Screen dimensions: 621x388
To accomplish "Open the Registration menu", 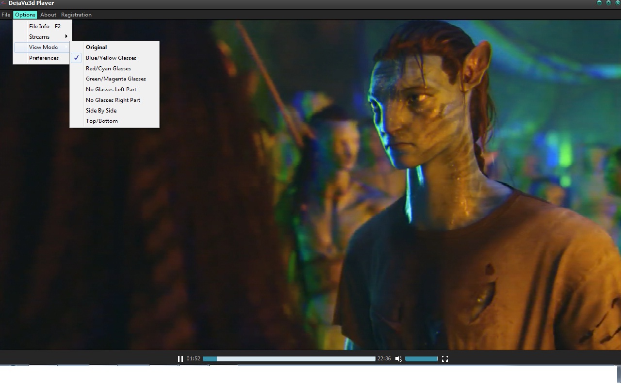I will pos(76,15).
